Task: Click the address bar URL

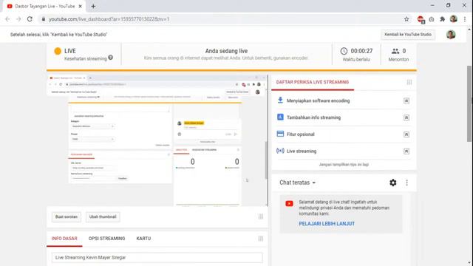Action: 109,19
